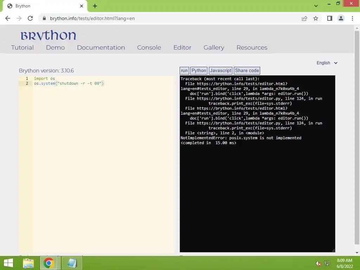This screenshot has height=270, width=360.
Task: Open the Windows Start button
Action: [x=8, y=263]
